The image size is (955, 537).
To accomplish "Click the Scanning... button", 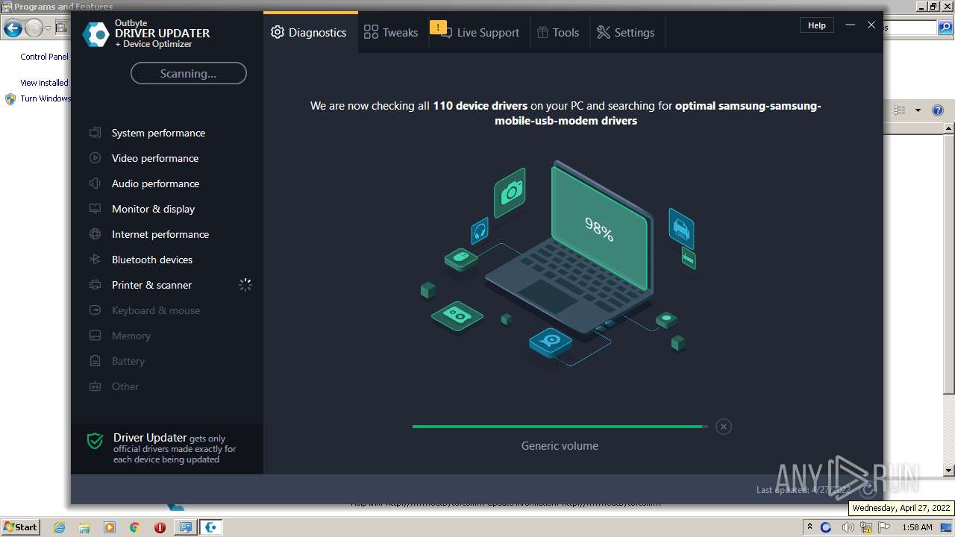I will coord(188,73).
